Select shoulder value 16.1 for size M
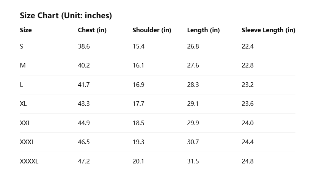Image resolution: width=314 pixels, height=182 pixels. (x=138, y=66)
